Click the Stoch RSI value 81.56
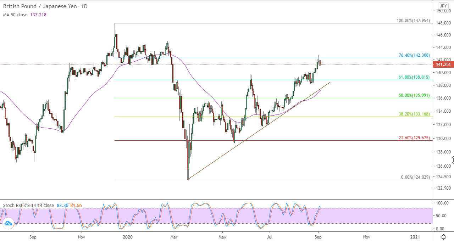The image size is (454, 241). click(76, 205)
